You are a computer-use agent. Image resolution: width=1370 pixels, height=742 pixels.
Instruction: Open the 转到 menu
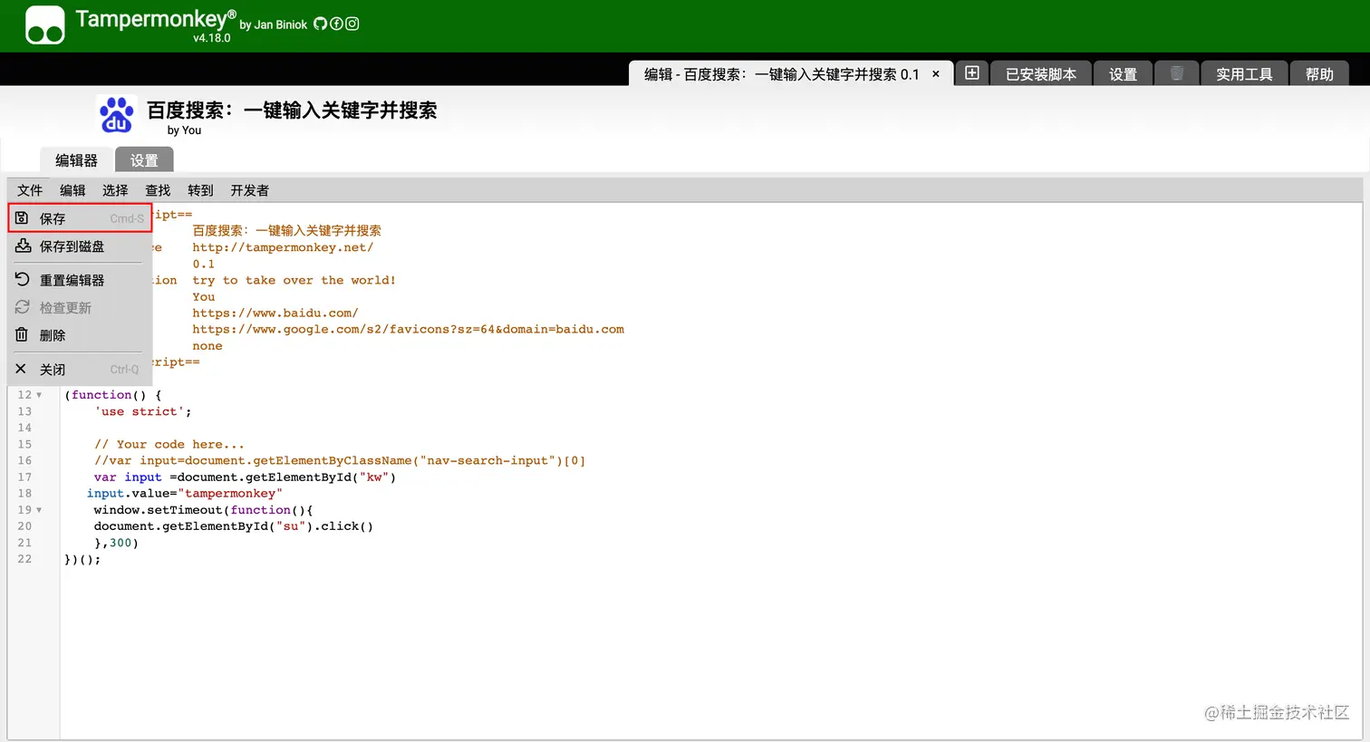point(200,190)
